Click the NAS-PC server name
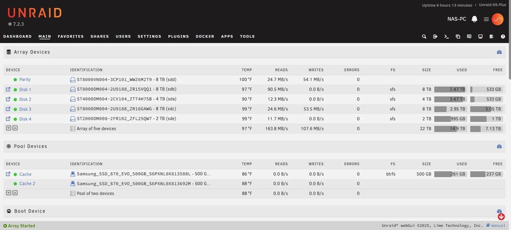 point(456,19)
